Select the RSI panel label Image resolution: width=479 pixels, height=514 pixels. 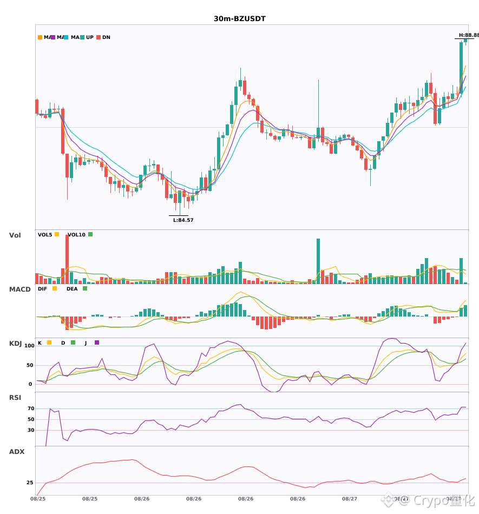click(x=15, y=398)
